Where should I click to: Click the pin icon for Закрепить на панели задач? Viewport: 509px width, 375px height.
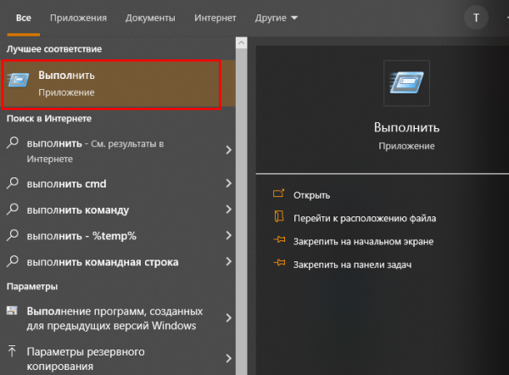(277, 265)
